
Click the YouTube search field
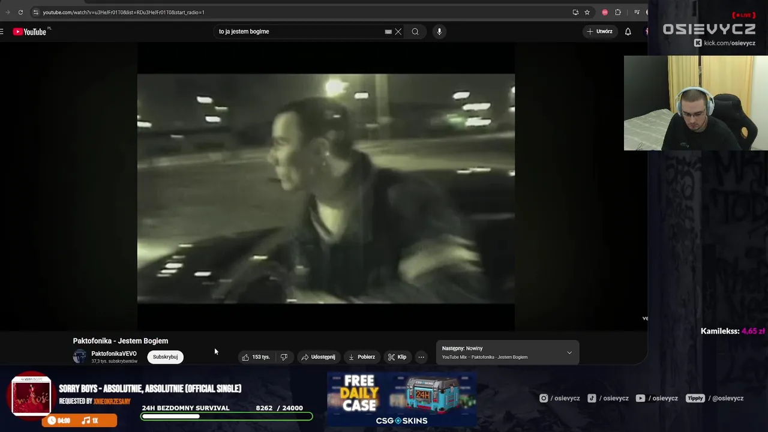pyautogui.click(x=300, y=31)
